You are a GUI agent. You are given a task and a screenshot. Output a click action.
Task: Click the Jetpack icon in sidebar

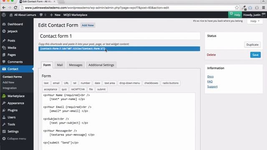click(4, 31)
